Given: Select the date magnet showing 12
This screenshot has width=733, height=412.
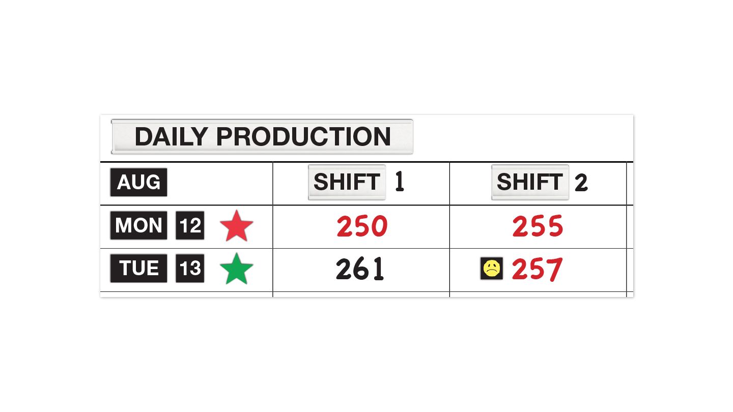Looking at the screenshot, I should [190, 225].
